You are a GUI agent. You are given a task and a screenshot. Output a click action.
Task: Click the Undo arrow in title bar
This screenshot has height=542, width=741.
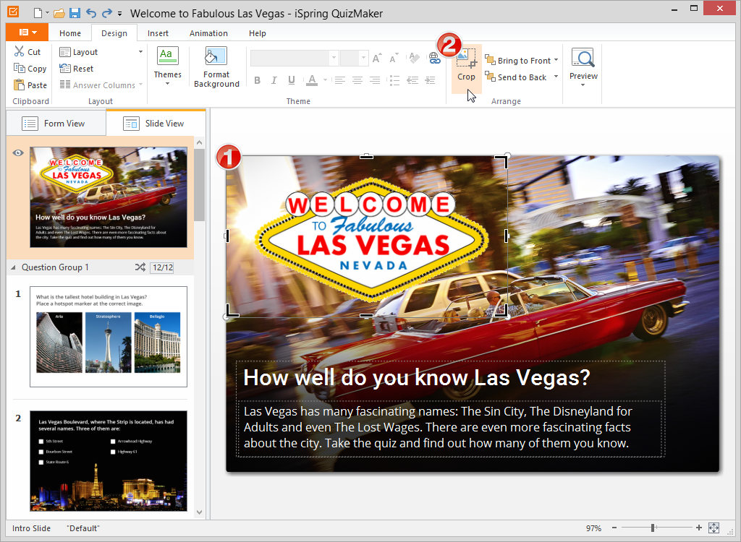(x=90, y=14)
